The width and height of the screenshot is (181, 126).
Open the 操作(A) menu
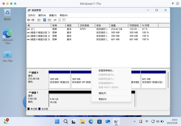click(42, 15)
